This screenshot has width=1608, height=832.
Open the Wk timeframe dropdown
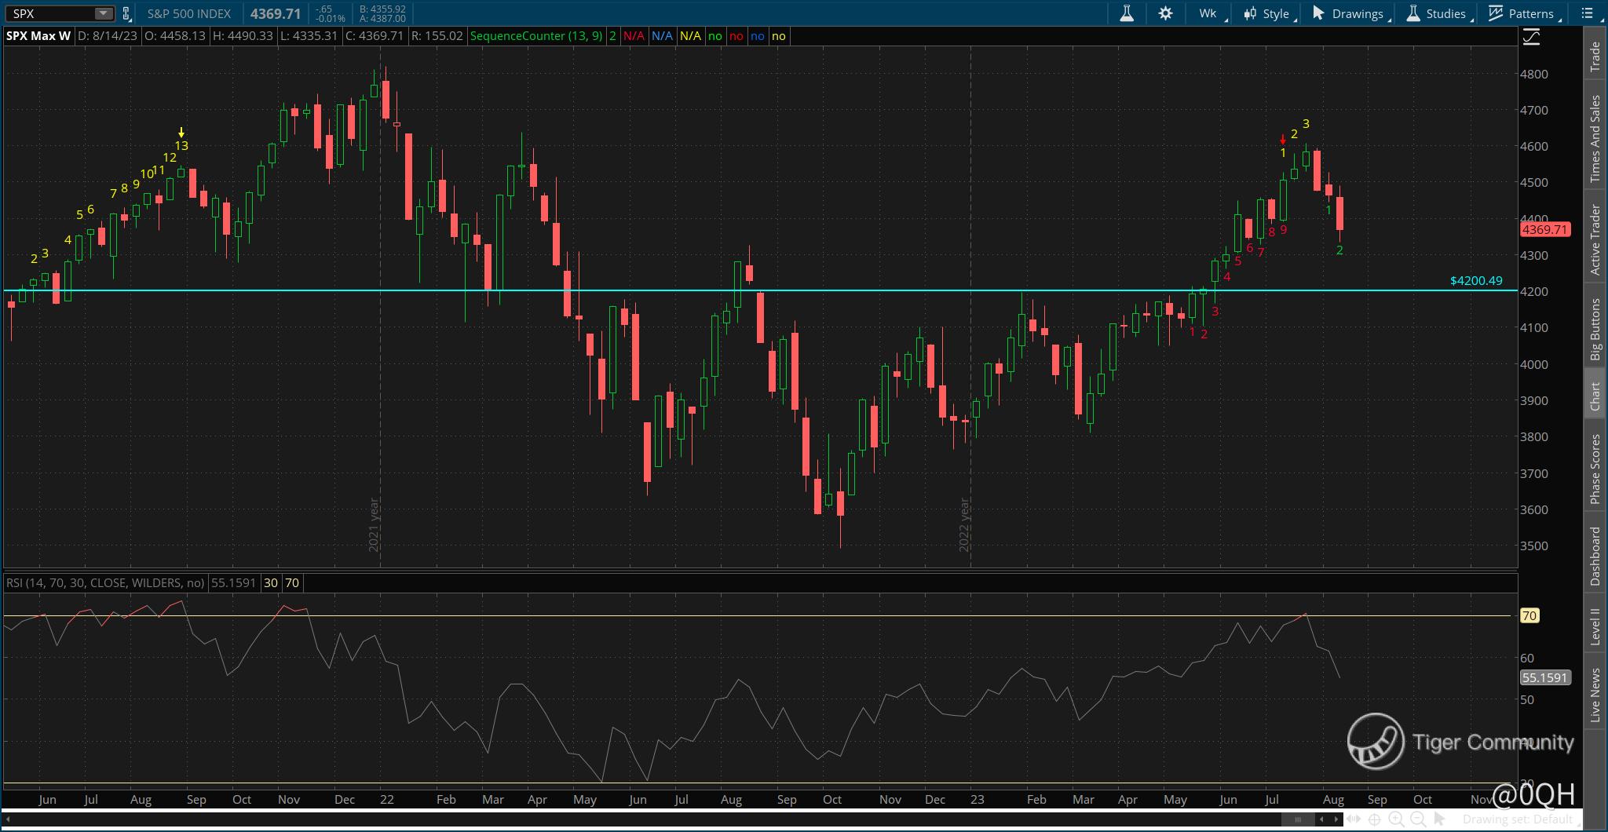click(x=1210, y=13)
